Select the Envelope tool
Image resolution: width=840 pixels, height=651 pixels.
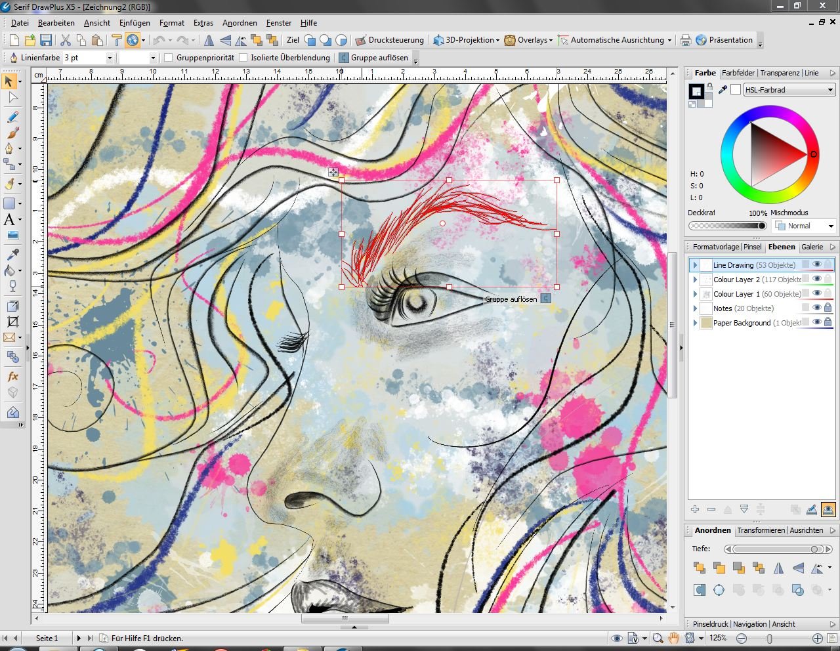[9, 338]
